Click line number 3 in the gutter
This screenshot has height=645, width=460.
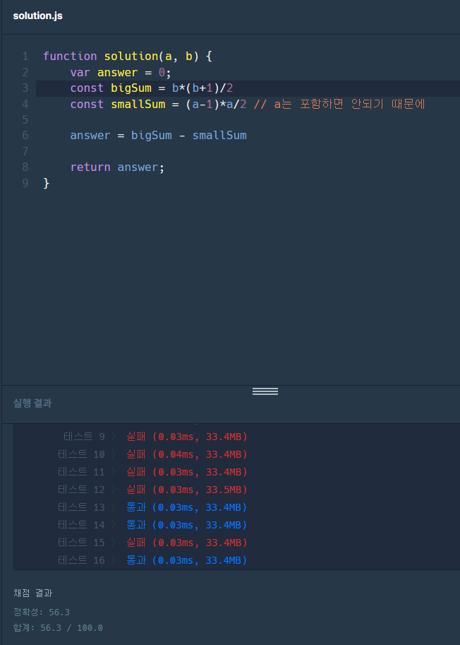click(25, 88)
